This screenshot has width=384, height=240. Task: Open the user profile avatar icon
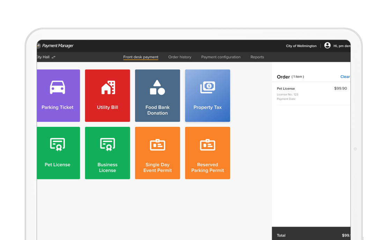pos(327,46)
